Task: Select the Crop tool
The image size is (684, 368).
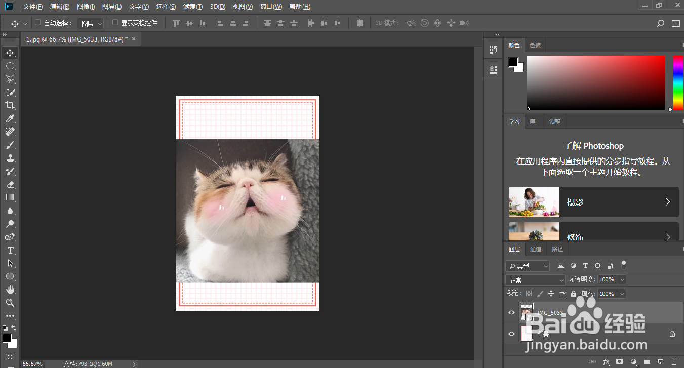Action: (10, 105)
